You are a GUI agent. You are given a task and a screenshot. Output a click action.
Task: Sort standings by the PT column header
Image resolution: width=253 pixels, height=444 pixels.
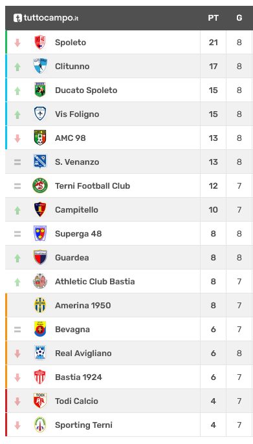coord(213,18)
